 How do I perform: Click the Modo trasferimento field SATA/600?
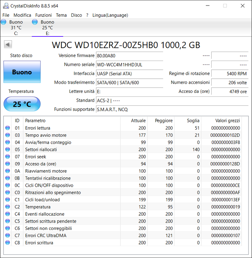click(130, 83)
